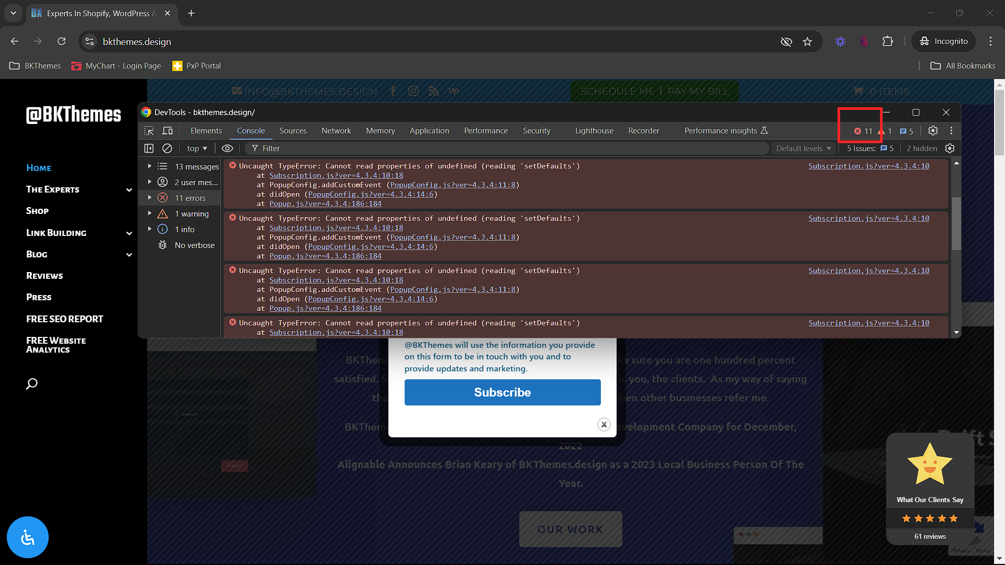This screenshot has width=1005, height=565.
Task: Open the RSS feed icon in the site header
Action: pyautogui.click(x=433, y=91)
